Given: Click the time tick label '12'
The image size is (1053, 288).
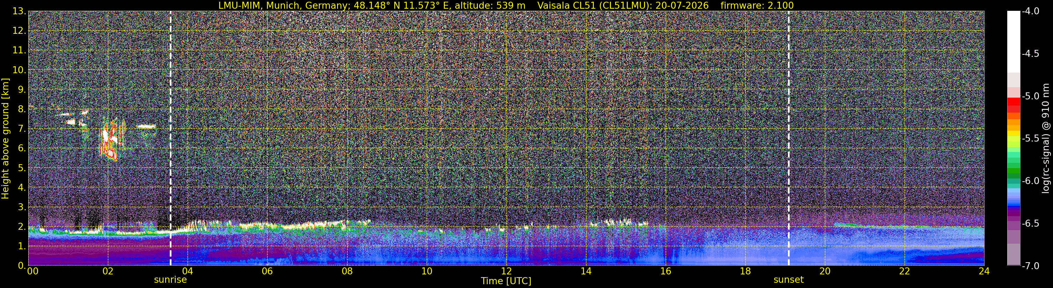Looking at the screenshot, I should [506, 271].
